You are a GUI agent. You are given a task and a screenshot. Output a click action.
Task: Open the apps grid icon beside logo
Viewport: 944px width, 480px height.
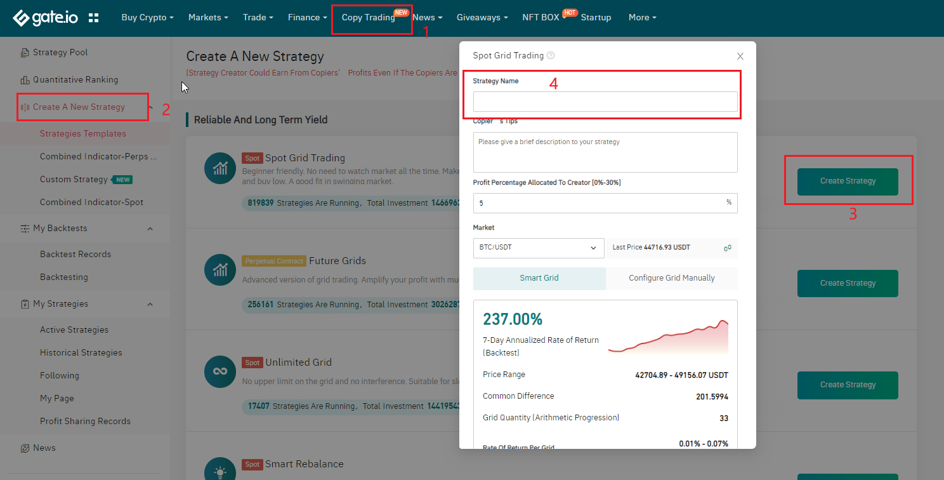pyautogui.click(x=93, y=18)
